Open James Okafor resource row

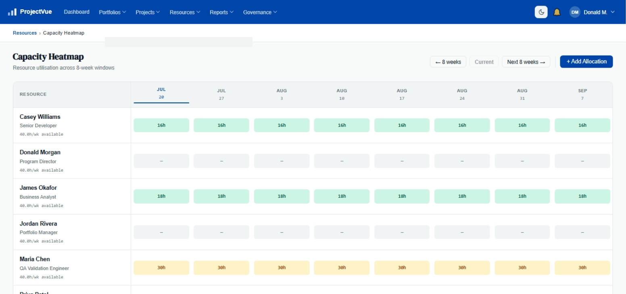pos(313,197)
